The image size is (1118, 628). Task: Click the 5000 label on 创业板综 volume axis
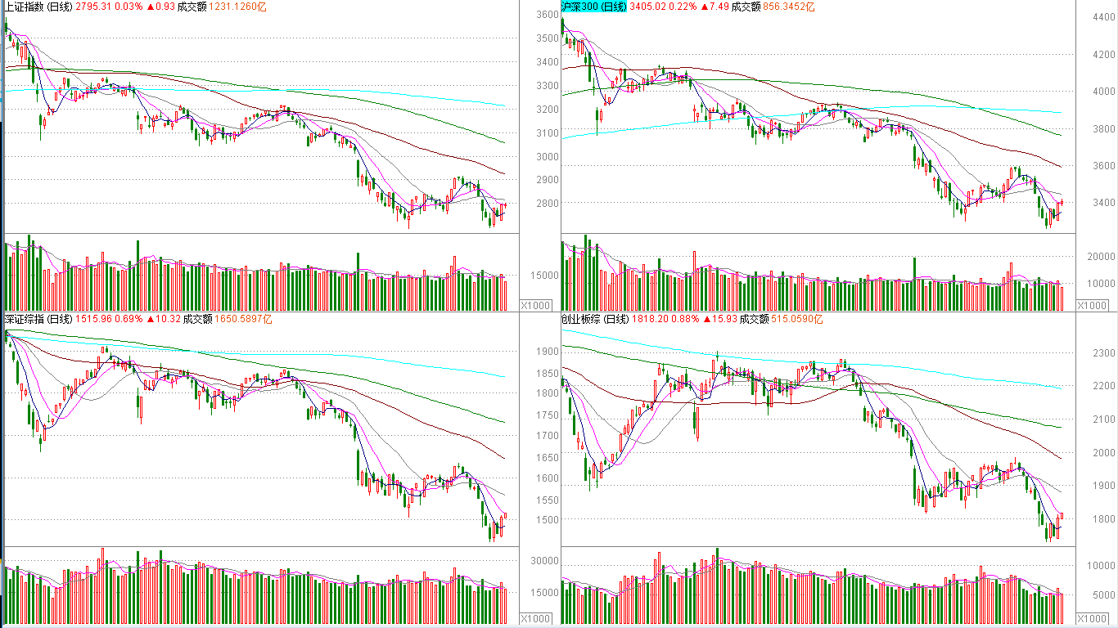(x=1105, y=596)
